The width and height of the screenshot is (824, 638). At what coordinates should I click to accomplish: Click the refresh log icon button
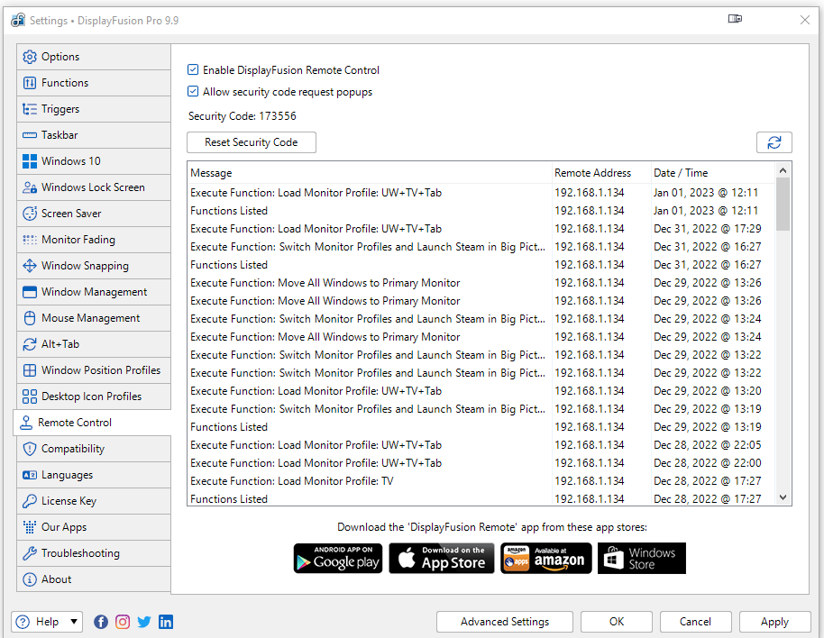[774, 142]
